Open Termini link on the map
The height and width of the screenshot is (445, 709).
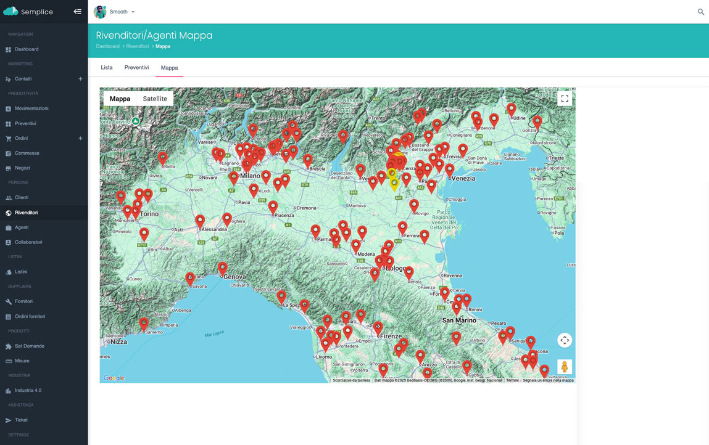pos(512,380)
